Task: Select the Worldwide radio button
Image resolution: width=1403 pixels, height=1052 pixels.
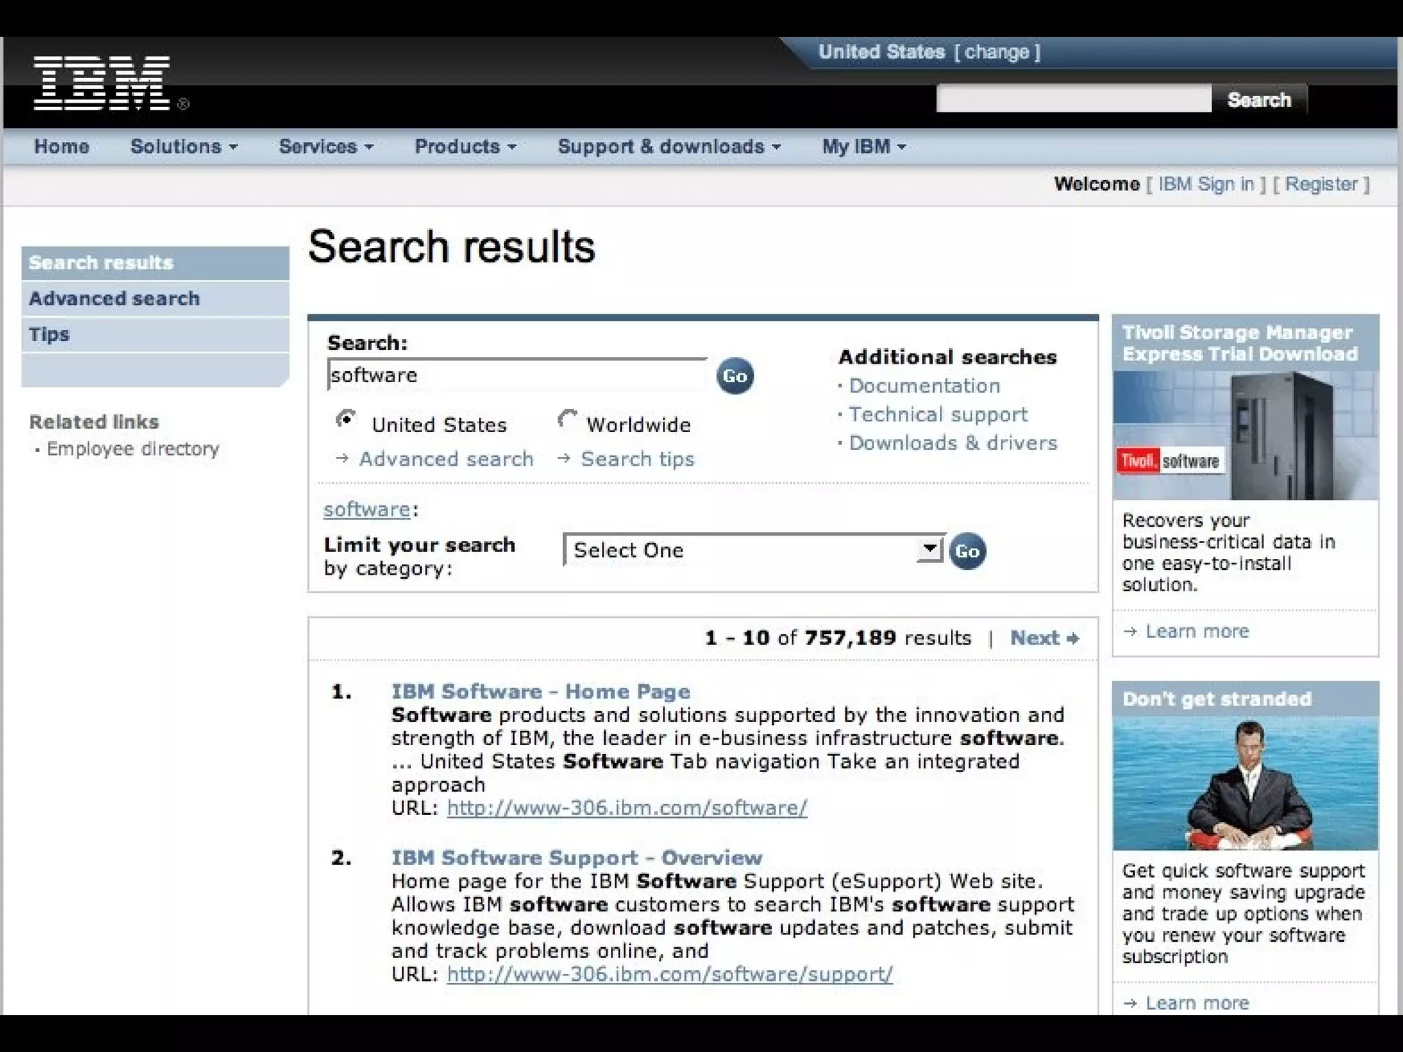Action: point(567,419)
